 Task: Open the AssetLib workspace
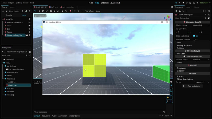[115, 3]
